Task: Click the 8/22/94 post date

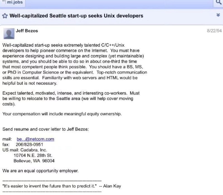Action: point(214,31)
